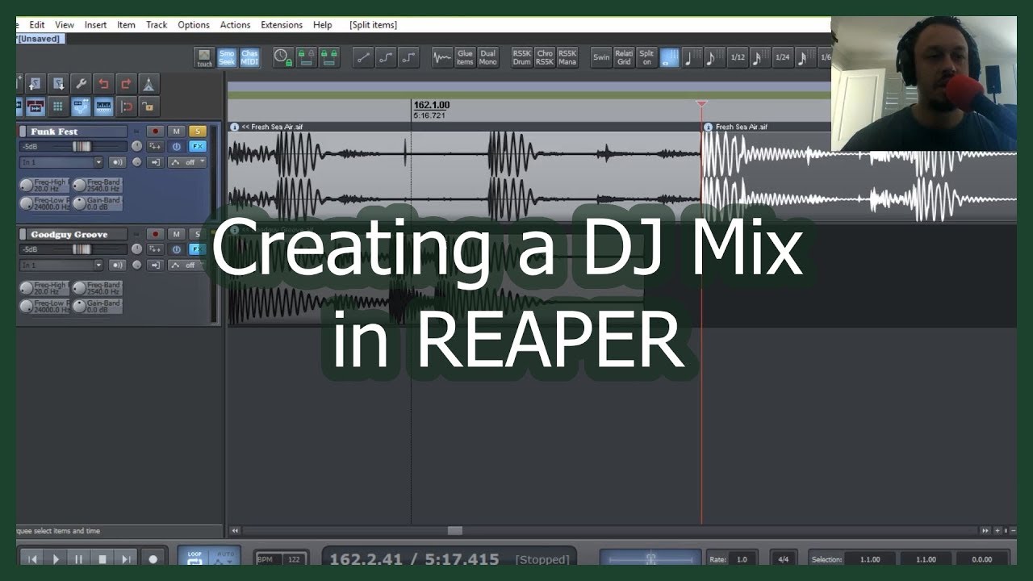
Task: Open FX chain for Funk Fest
Action: point(198,146)
